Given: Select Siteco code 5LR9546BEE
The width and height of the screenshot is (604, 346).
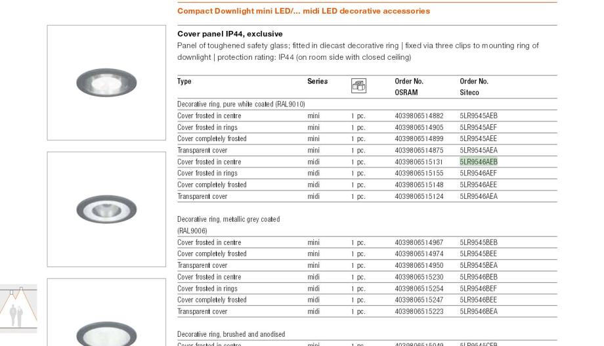Looking at the screenshot, I should click(x=478, y=300).
